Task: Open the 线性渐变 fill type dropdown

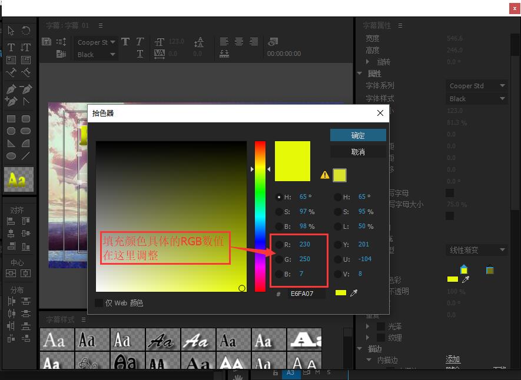Action: [476, 250]
